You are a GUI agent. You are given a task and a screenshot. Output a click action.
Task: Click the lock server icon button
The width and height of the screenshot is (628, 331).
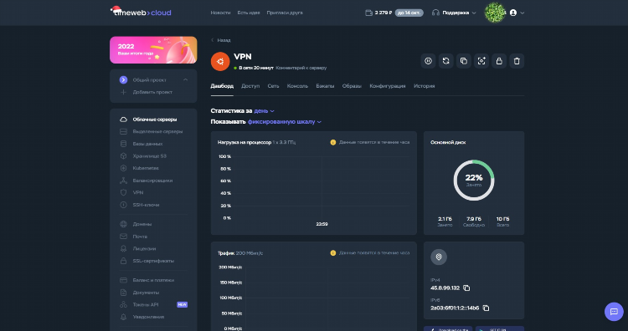click(499, 61)
